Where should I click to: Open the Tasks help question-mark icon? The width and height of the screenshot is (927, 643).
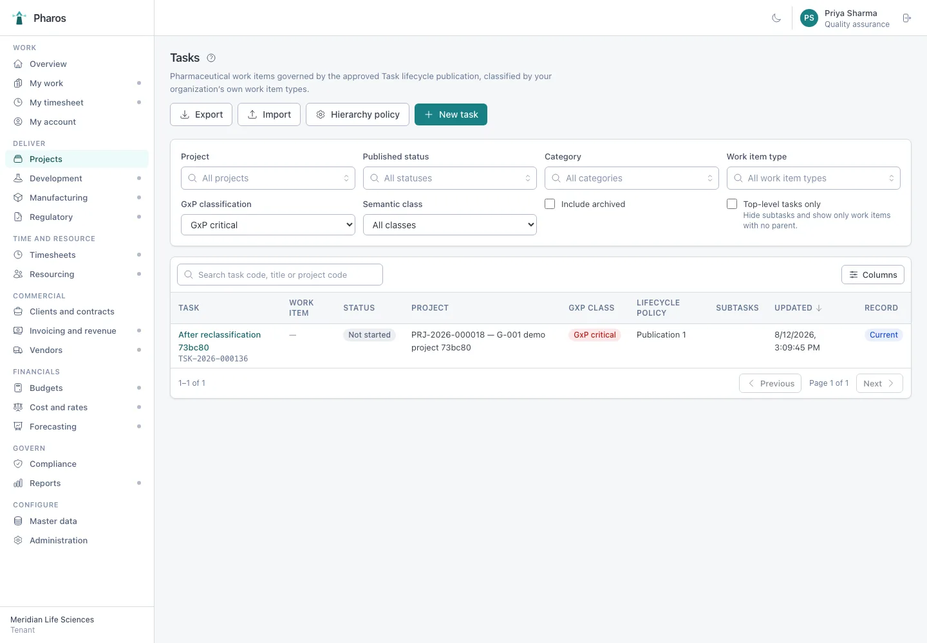tap(211, 58)
